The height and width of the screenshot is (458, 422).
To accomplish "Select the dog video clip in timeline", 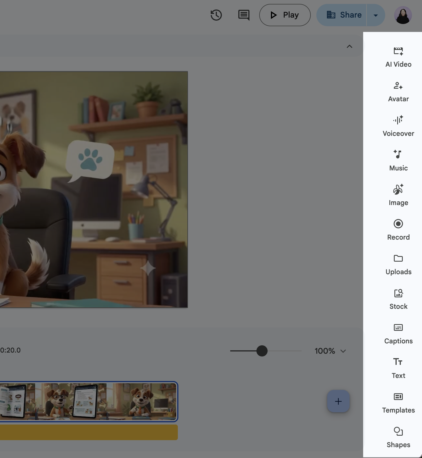I will click(x=88, y=401).
